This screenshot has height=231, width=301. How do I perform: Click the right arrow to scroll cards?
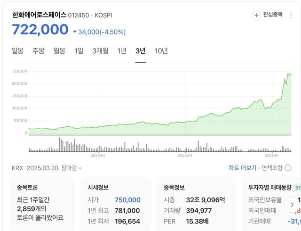click(x=292, y=205)
